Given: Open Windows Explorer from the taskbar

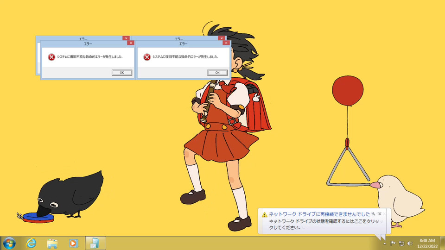Looking at the screenshot, I should pyautogui.click(x=52, y=243).
